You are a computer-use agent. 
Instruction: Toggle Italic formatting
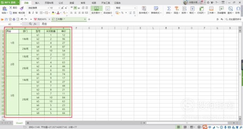pyautogui.click(x=33, y=13)
